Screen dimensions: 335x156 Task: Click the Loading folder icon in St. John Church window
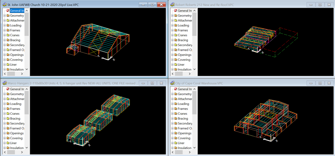[x=8, y=25]
